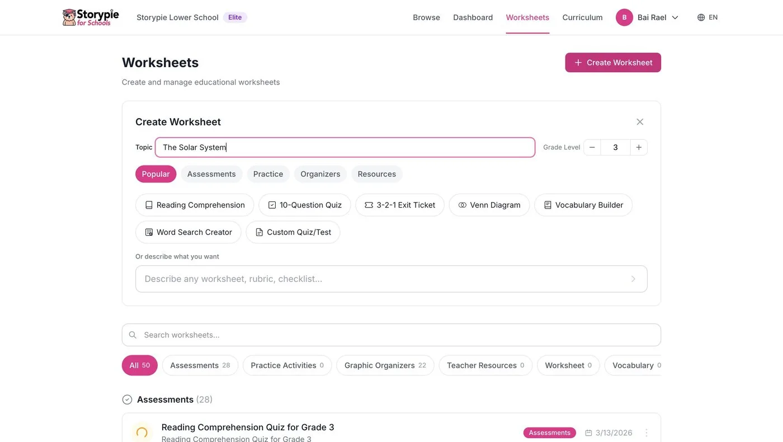Image resolution: width=783 pixels, height=442 pixels.
Task: Filter worksheets by Graphic Organizers
Action: 385,365
